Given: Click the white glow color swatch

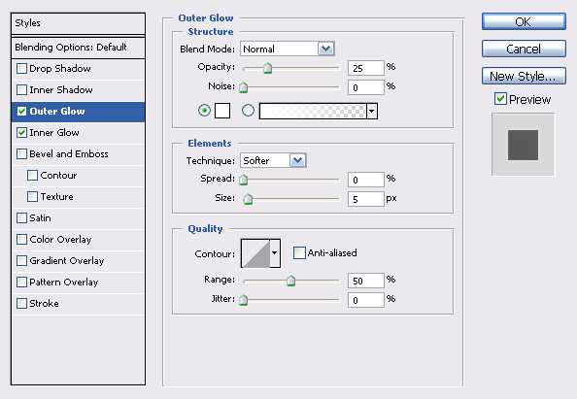Looking at the screenshot, I should [x=222, y=111].
